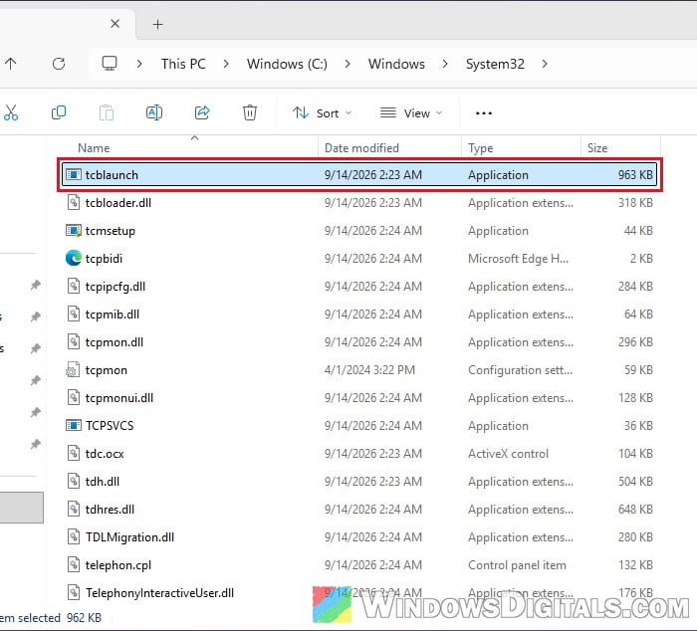Select the tcpmon.dll file name

(115, 342)
